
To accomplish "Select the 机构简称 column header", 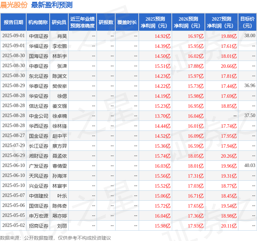I will pyautogui.click(x=38, y=22).
